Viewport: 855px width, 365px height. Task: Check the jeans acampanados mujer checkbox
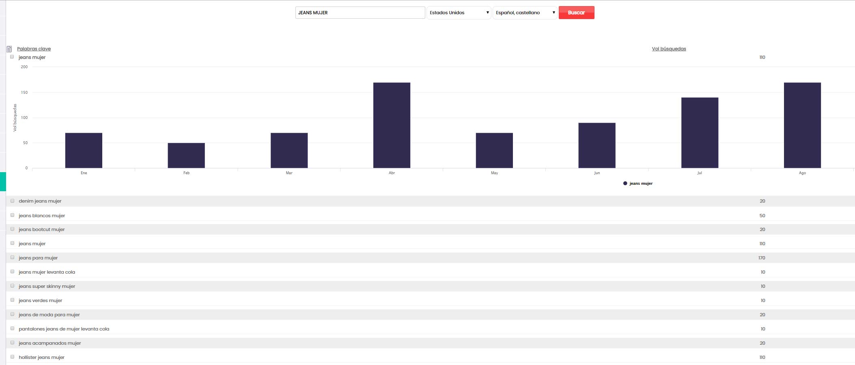click(x=12, y=343)
